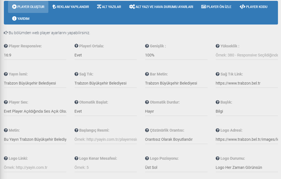Click help icon next to Playeri Ortala
Screen dimensions: 281x179
(76, 46)
